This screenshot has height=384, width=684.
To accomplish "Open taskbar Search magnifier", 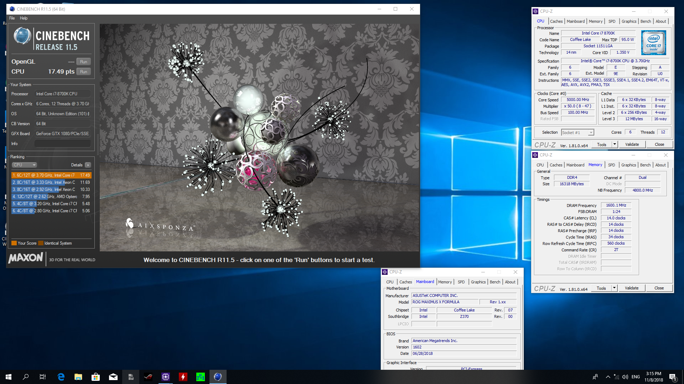I will [26, 377].
